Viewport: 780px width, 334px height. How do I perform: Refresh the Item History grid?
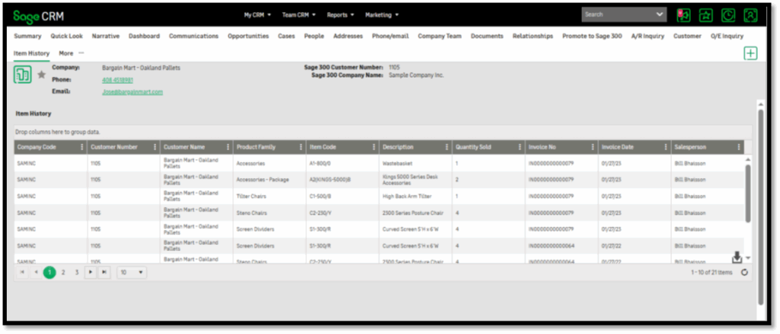(744, 272)
